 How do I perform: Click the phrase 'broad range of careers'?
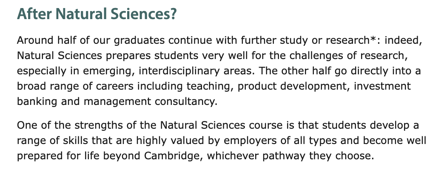[75, 86]
